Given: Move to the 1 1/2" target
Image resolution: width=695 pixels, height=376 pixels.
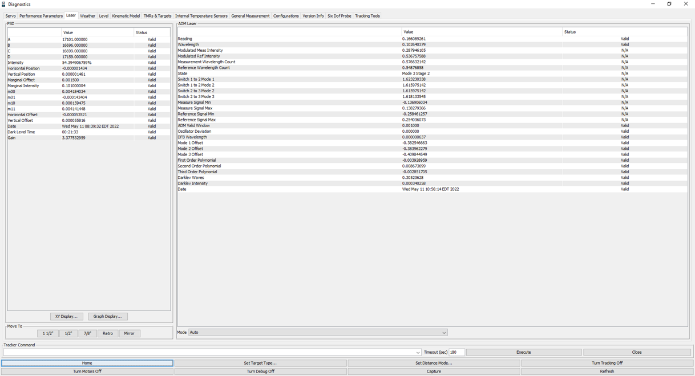Looking at the screenshot, I should pos(48,333).
